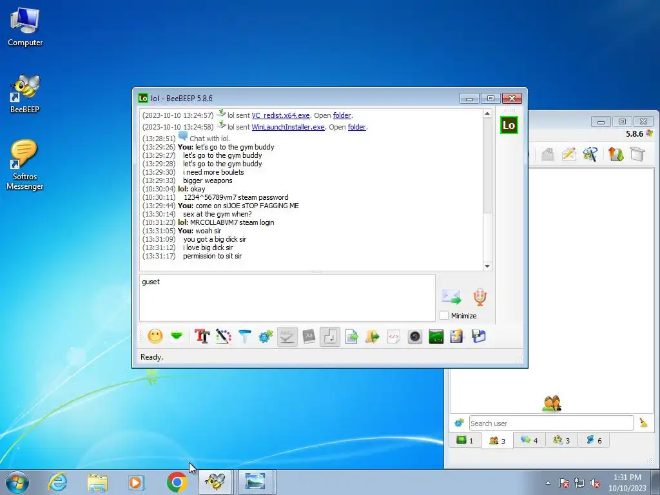The height and width of the screenshot is (495, 660).
Task: Click the users-and-wand icon in main window
Action: pyautogui.click(x=590, y=154)
